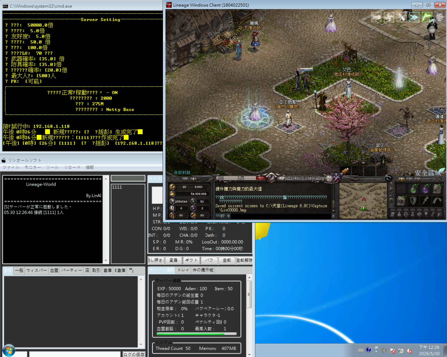Click the server info panel scrollbar

coord(249,315)
